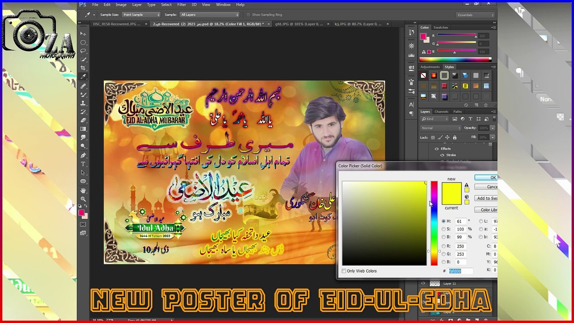
Task: Select the Eyedropper tool in toolbox
Action: tap(83, 77)
